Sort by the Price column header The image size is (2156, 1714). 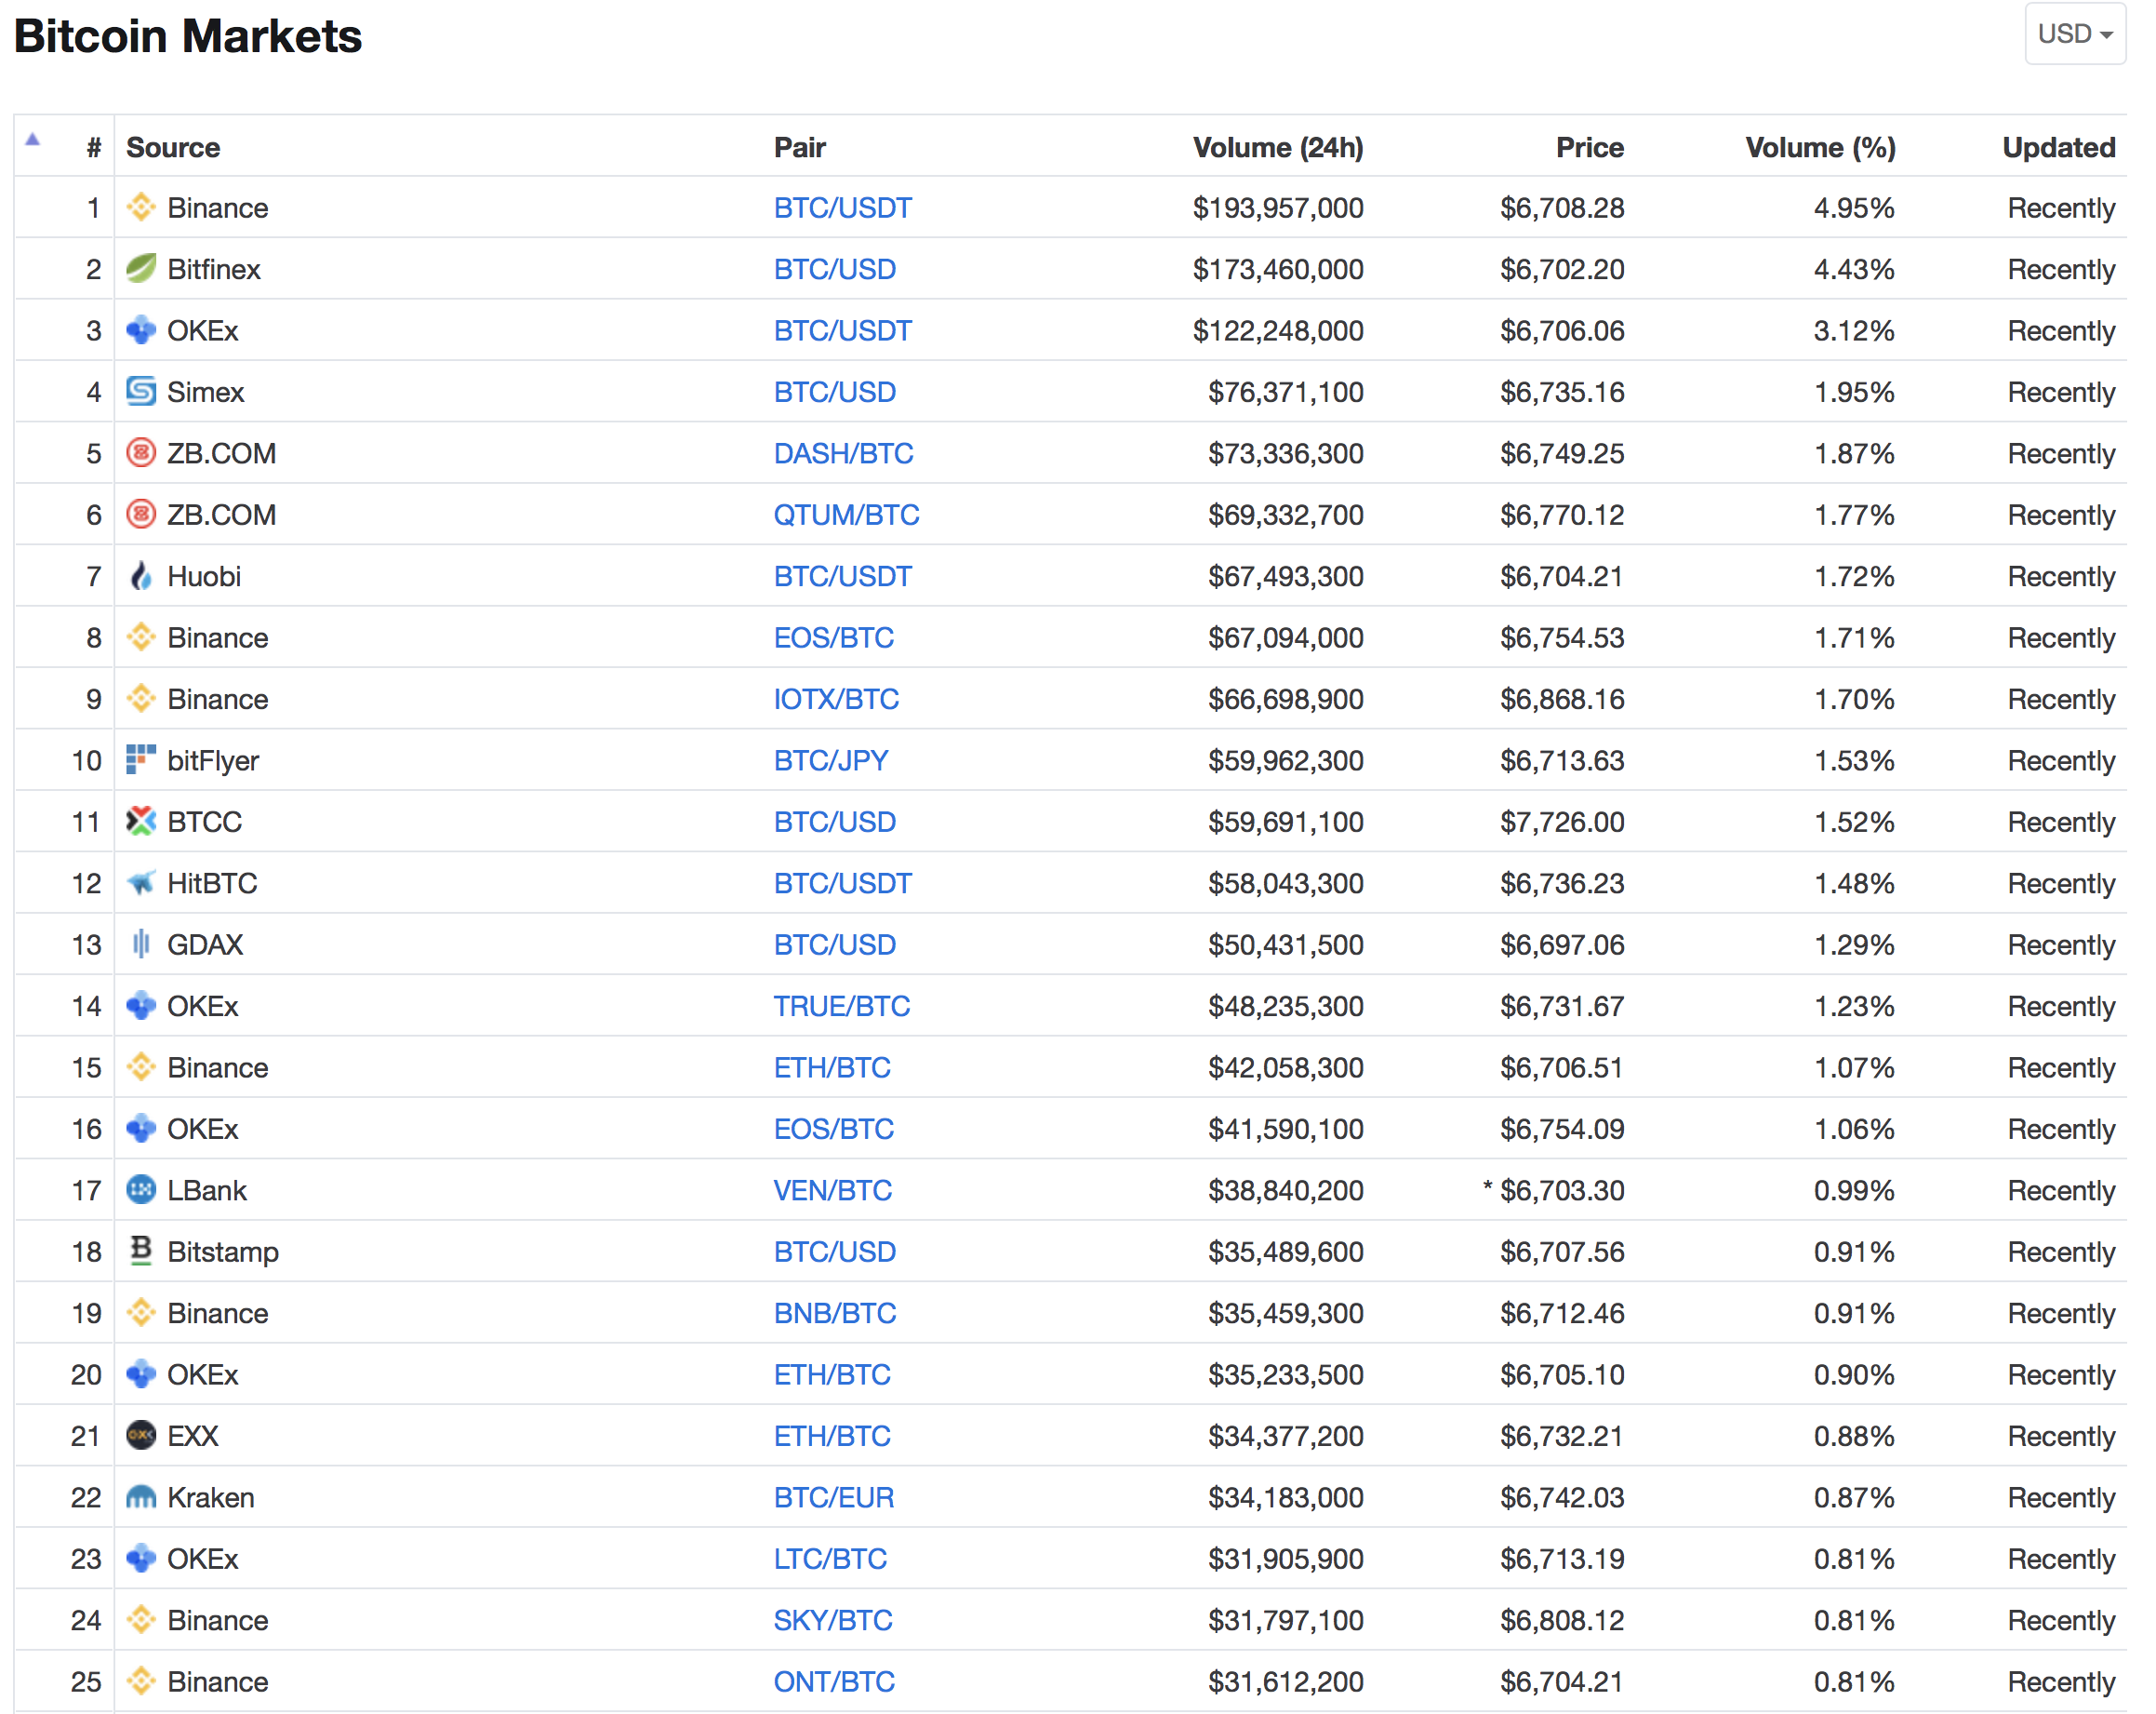[1590, 147]
